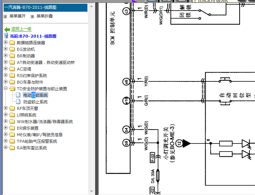
Task: Expand the RF车顶天窗 tree node
Action: click(x=6, y=108)
